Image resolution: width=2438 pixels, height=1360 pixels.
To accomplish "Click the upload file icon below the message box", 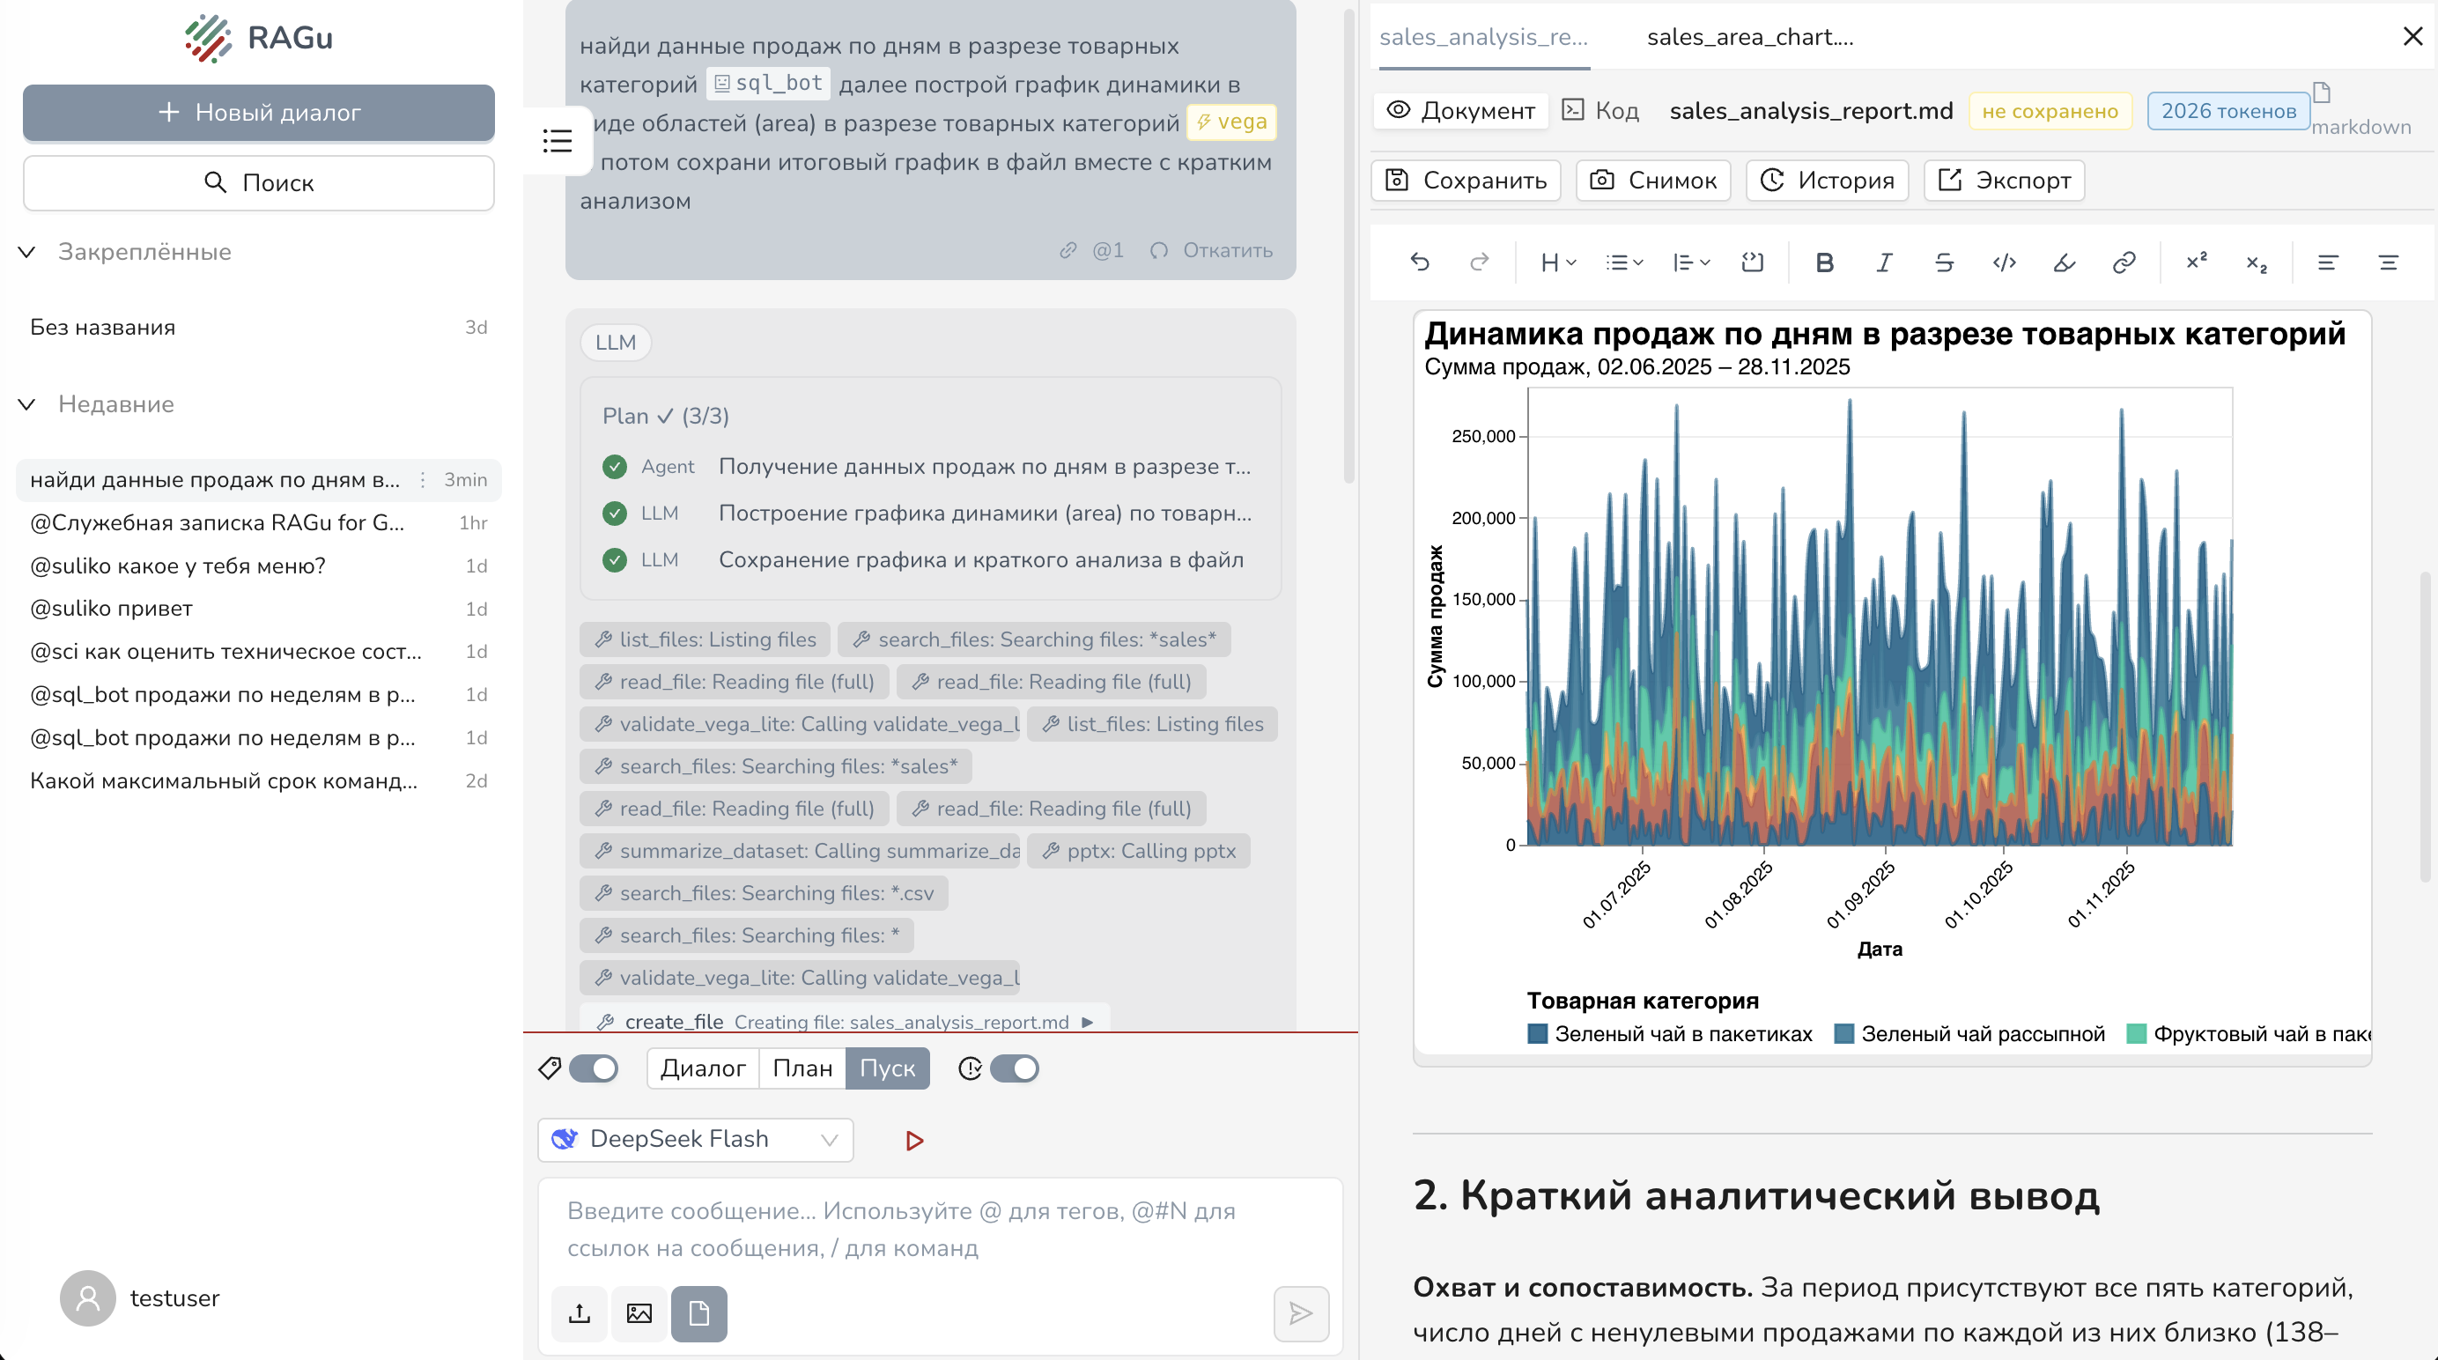I will (580, 1312).
